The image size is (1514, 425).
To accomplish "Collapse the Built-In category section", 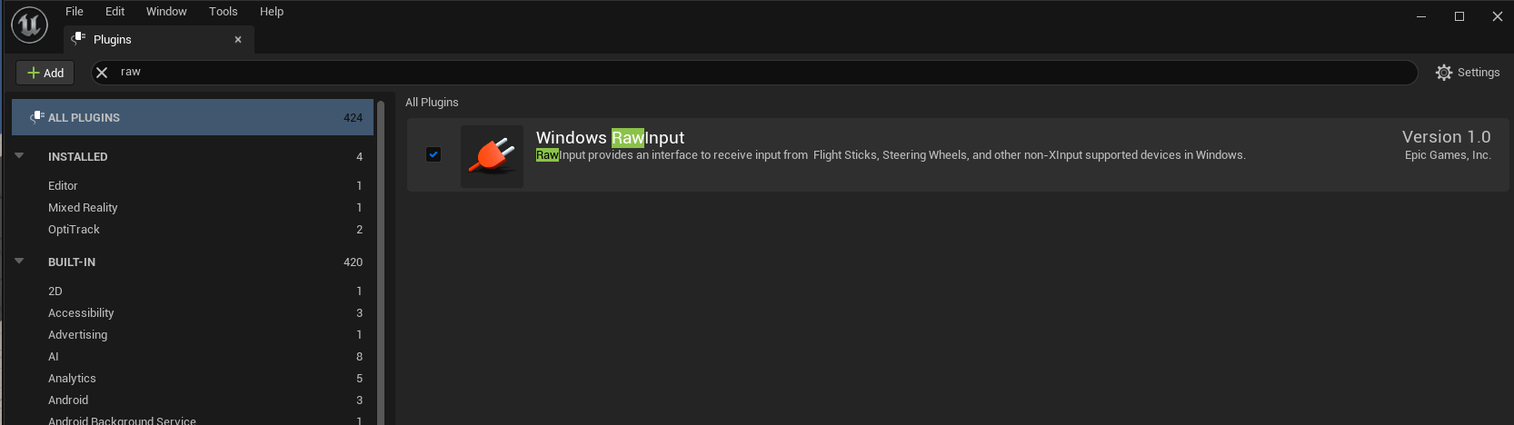I will coord(19,262).
